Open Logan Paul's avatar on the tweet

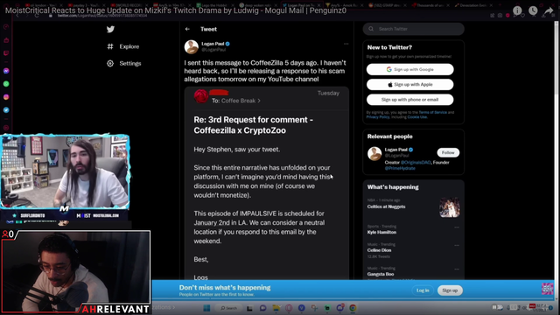[x=192, y=46]
